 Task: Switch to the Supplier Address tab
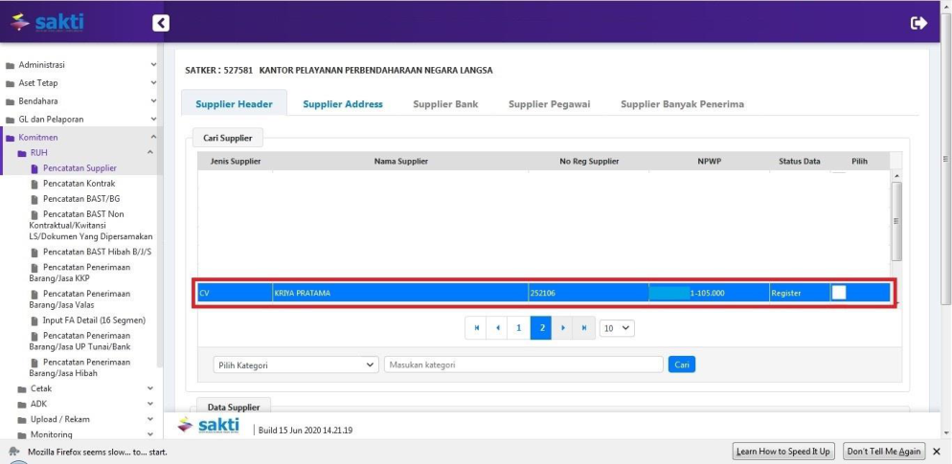click(343, 104)
